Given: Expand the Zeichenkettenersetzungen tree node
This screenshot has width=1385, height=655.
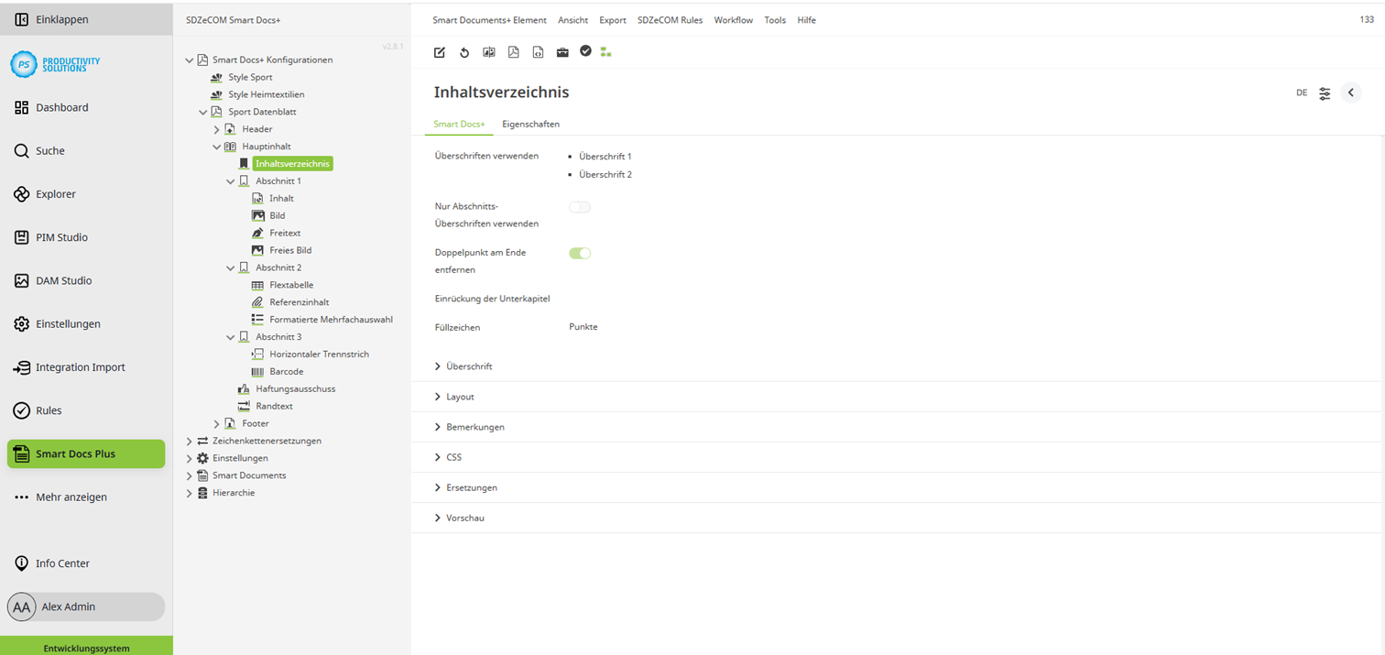Looking at the screenshot, I should click(x=190, y=441).
